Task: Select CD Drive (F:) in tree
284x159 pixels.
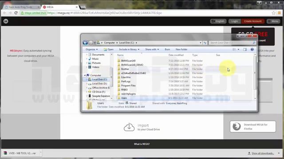Action: (99, 92)
